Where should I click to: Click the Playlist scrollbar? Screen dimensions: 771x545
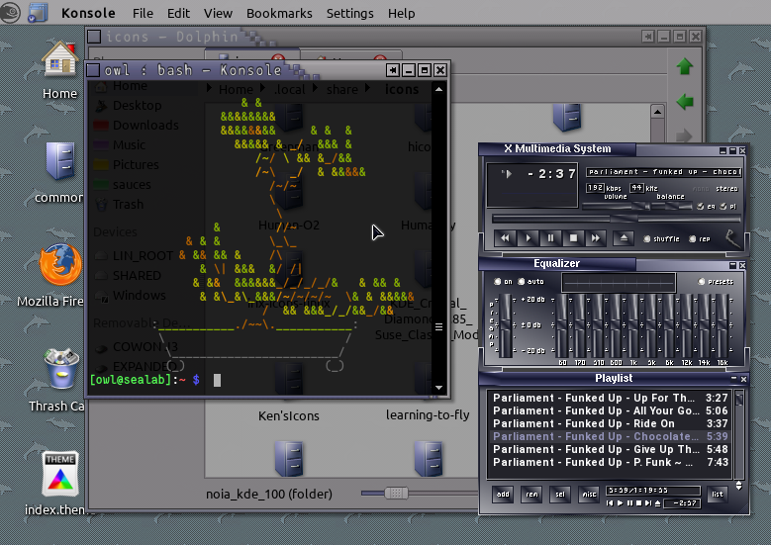coord(738,434)
